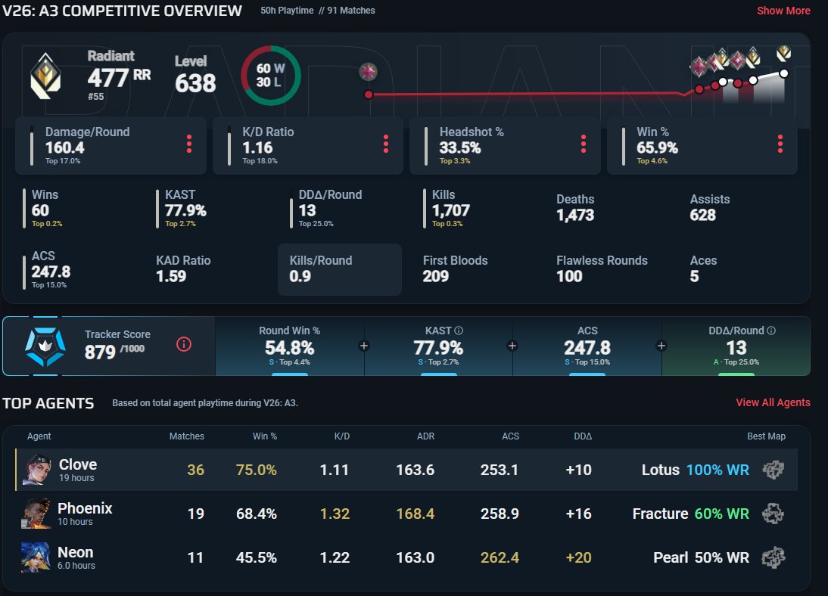Click the Radiant rank badge icon
The image size is (828, 596).
point(46,76)
